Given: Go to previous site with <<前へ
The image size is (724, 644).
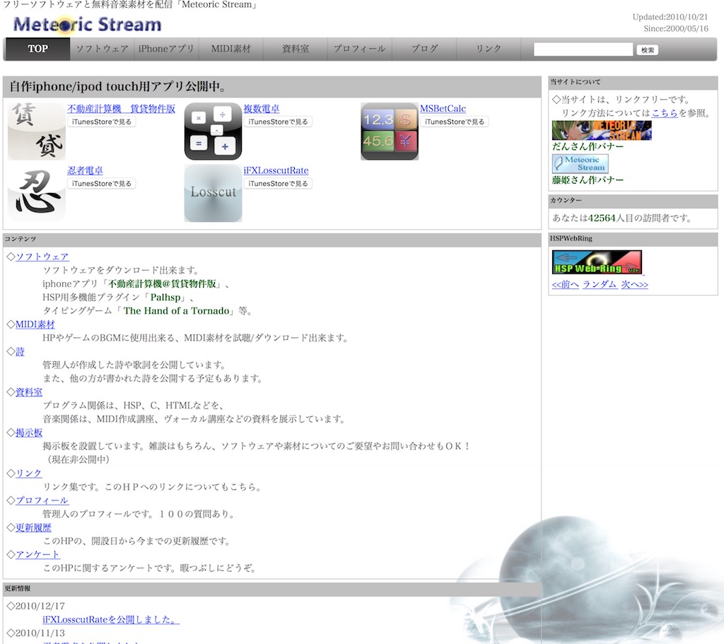Looking at the screenshot, I should (x=565, y=284).
